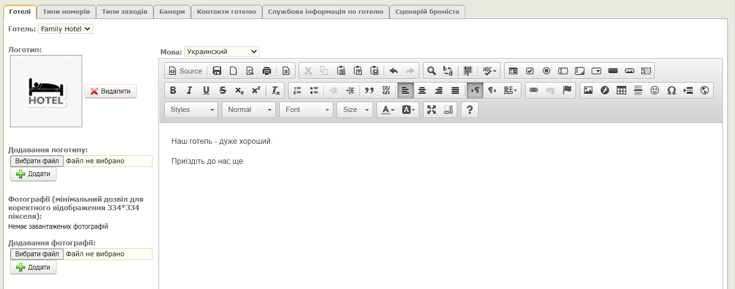735x289 pixels.
Task: Open the Контакти готелю tab
Action: click(x=226, y=12)
